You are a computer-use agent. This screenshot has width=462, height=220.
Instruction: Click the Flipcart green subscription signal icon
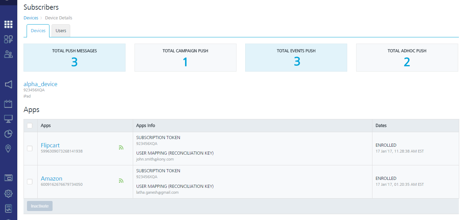[x=121, y=147]
